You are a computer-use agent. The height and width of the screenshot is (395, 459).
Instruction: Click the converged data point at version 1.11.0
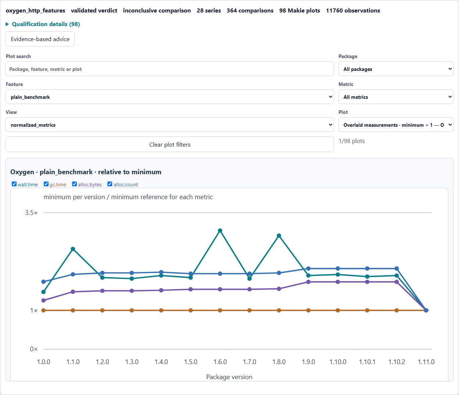[x=426, y=310]
